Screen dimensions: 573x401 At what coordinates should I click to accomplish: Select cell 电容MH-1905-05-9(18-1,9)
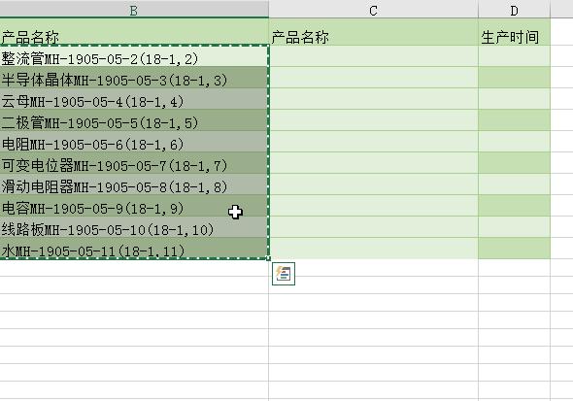134,206
